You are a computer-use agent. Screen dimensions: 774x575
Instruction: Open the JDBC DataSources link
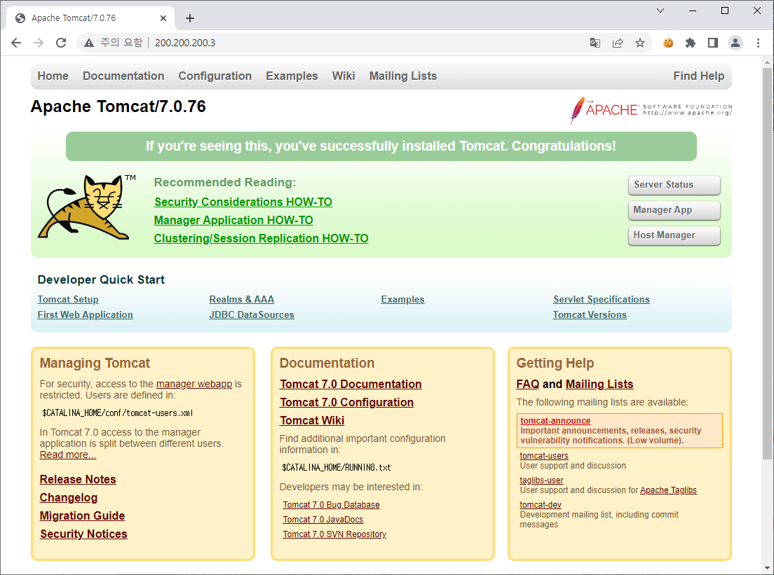[x=252, y=314]
